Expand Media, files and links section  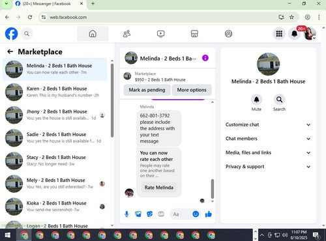point(268,152)
